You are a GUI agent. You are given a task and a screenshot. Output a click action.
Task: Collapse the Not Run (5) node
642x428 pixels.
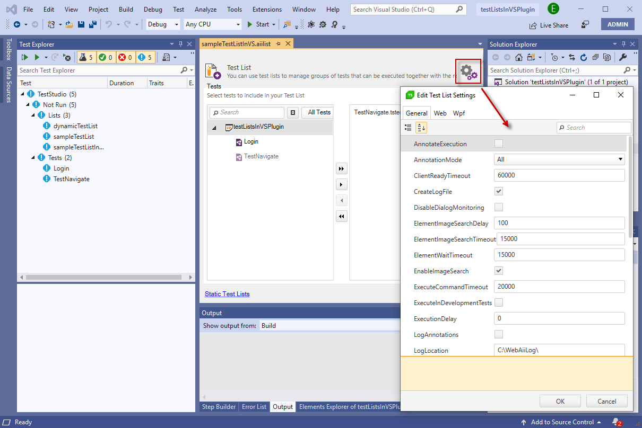coord(29,105)
